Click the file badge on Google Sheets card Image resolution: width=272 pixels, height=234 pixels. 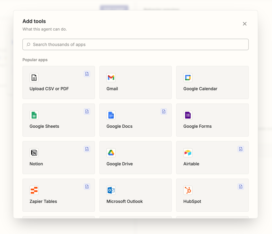(87, 111)
